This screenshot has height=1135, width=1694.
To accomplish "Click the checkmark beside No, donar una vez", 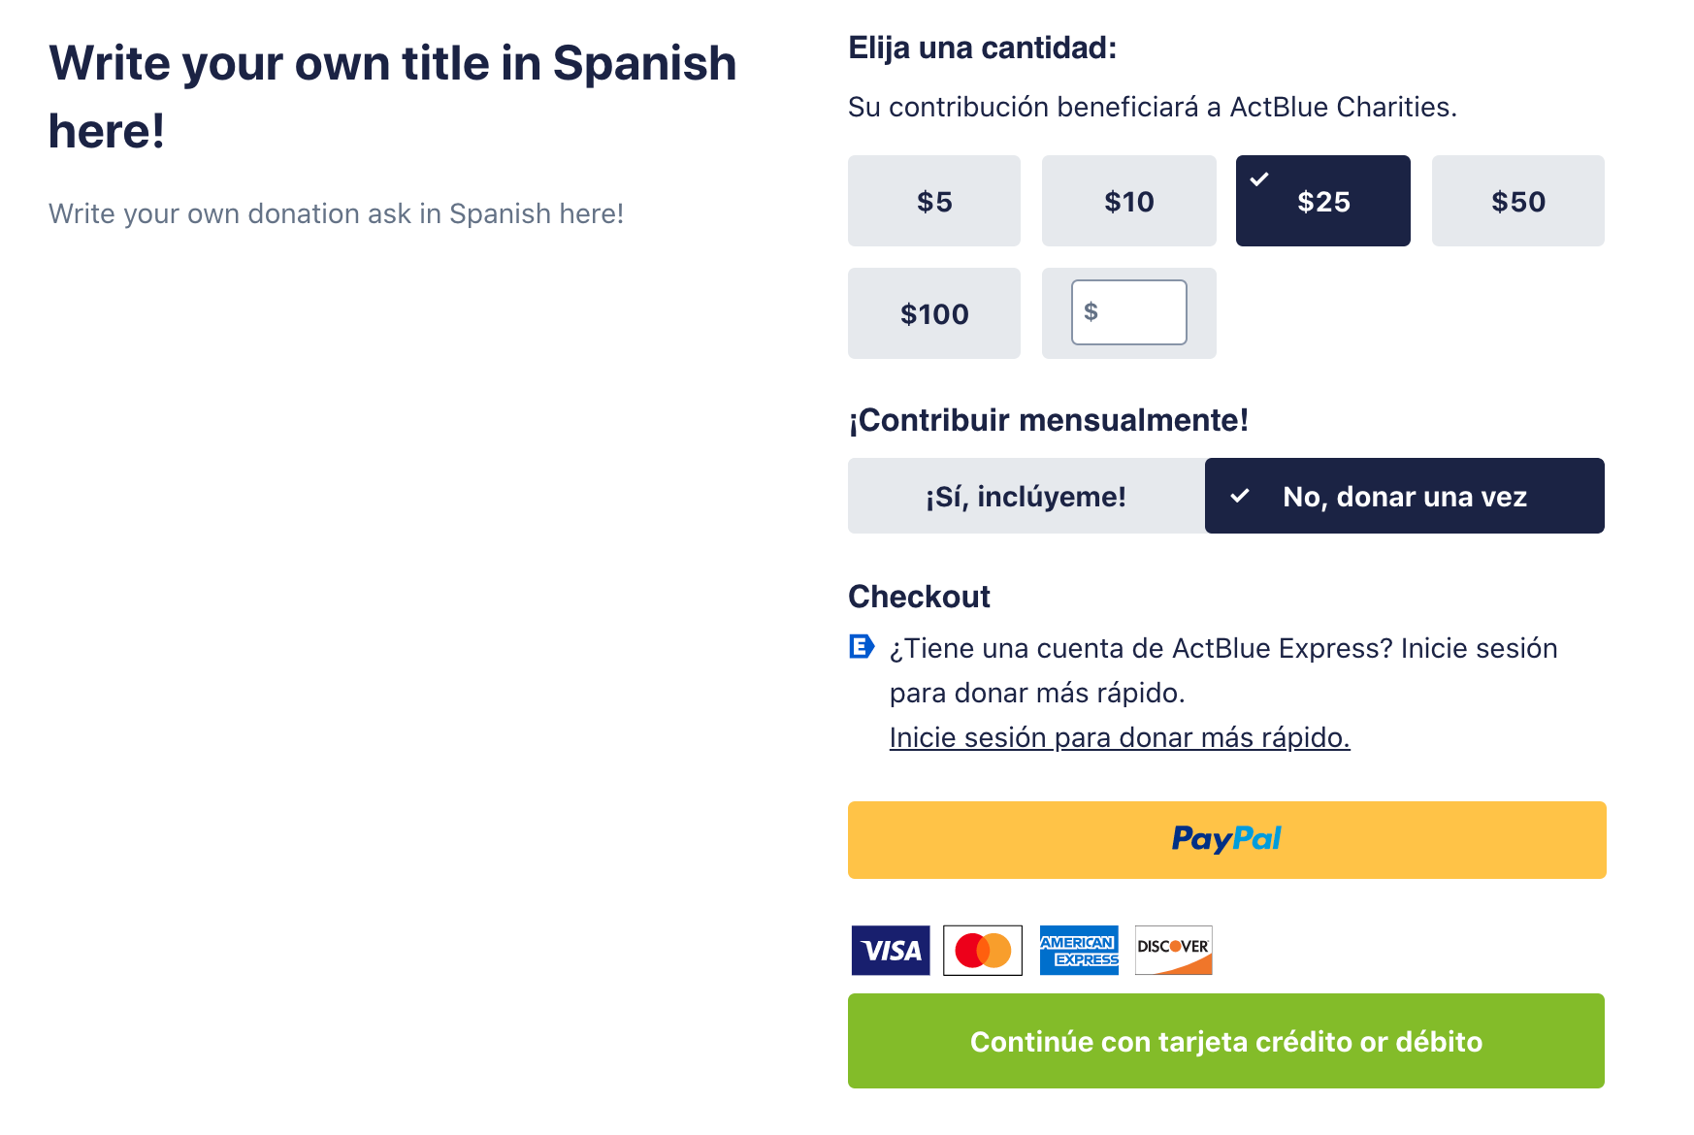I will pos(1239,496).
